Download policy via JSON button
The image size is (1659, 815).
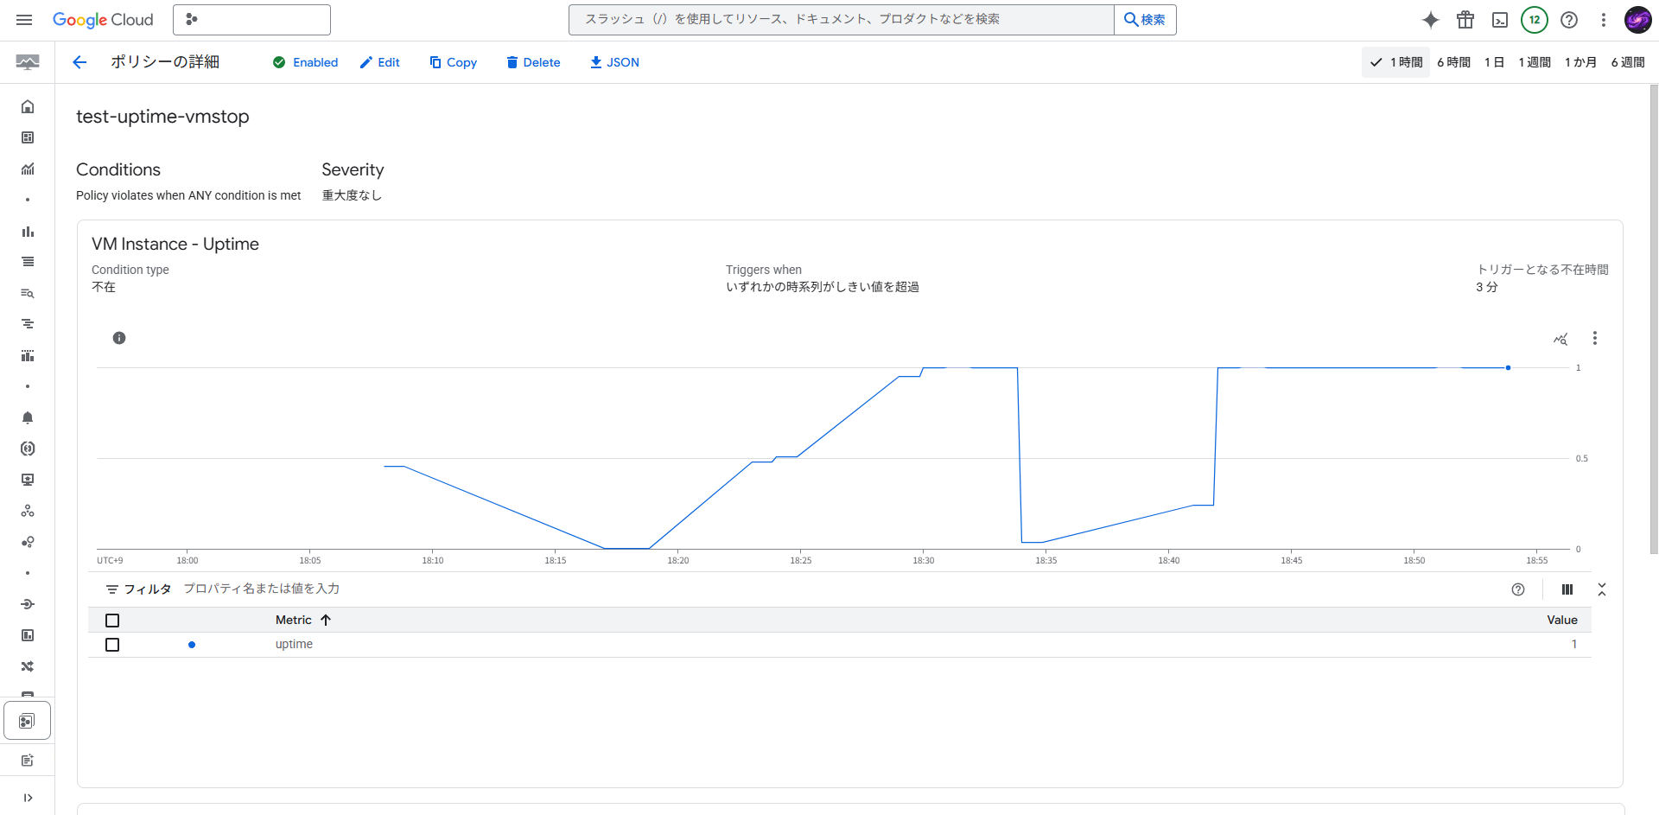(x=614, y=62)
